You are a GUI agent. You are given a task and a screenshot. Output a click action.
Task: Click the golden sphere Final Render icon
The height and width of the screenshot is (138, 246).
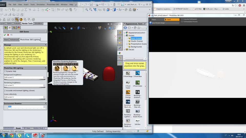pos(21,20)
